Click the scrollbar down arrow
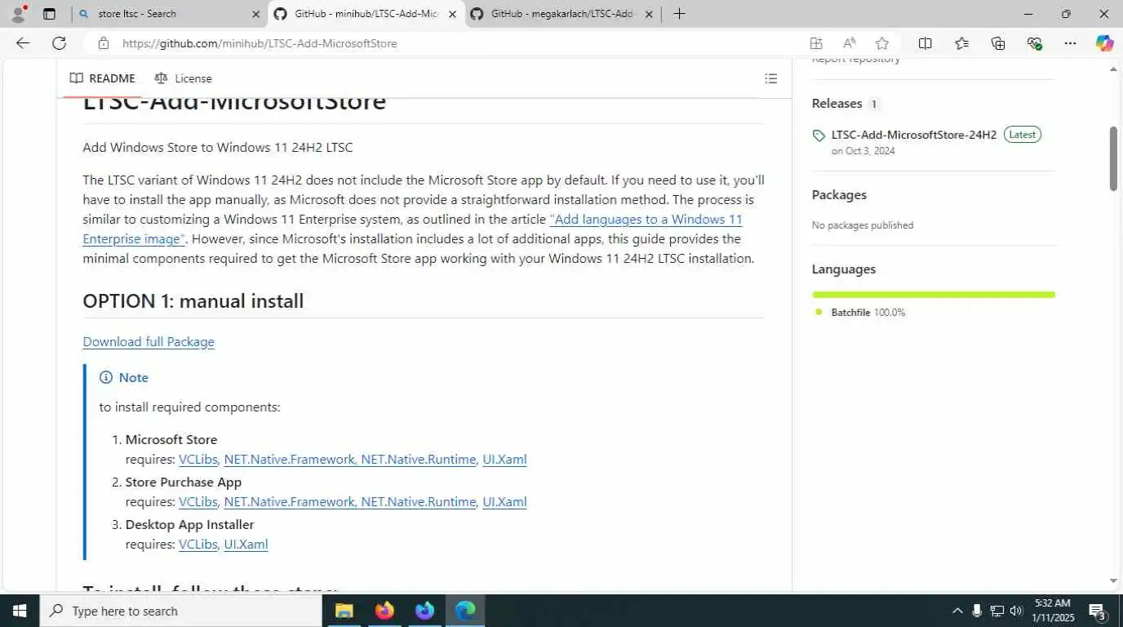 [1113, 581]
